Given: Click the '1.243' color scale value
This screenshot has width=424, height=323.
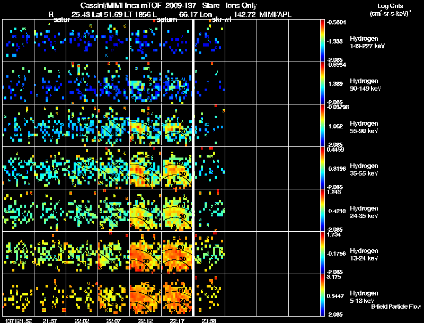Looking at the screenshot, I should click(x=334, y=192).
